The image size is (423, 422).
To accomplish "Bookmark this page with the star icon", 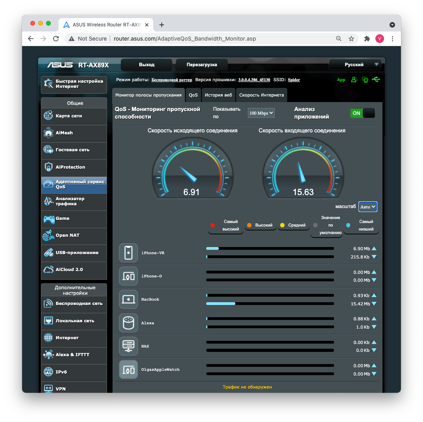I will click(351, 39).
